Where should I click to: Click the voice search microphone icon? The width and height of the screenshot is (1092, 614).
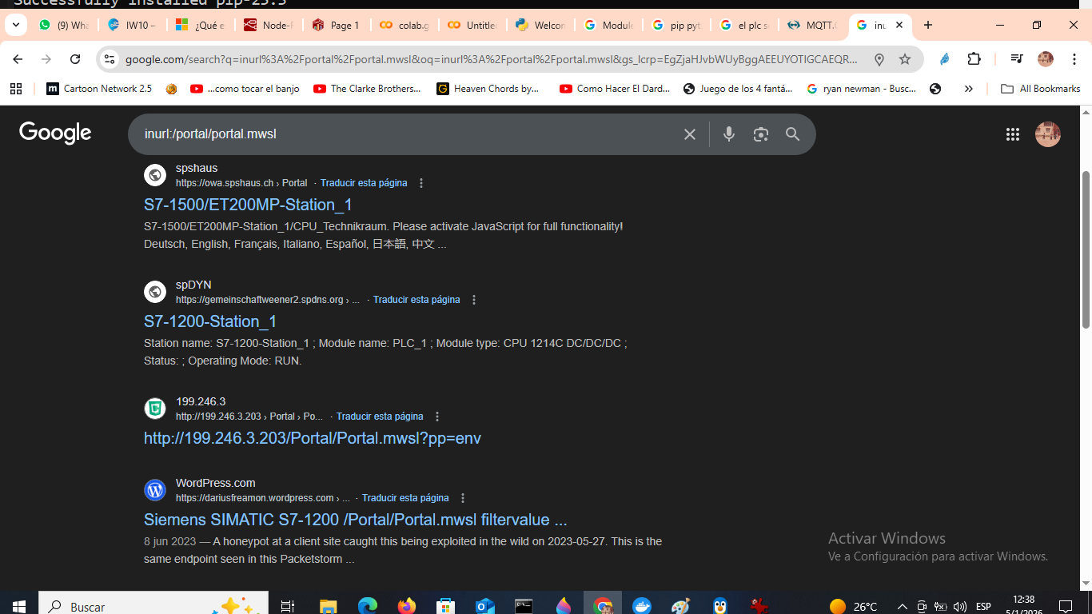click(x=728, y=134)
